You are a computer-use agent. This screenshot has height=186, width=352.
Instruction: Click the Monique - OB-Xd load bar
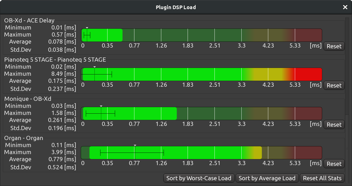201,113
